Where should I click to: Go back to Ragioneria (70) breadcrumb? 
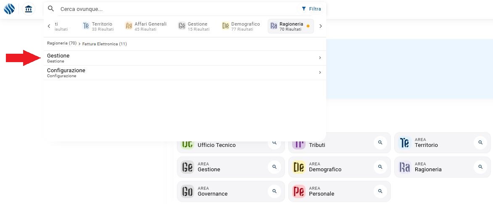pyautogui.click(x=61, y=43)
